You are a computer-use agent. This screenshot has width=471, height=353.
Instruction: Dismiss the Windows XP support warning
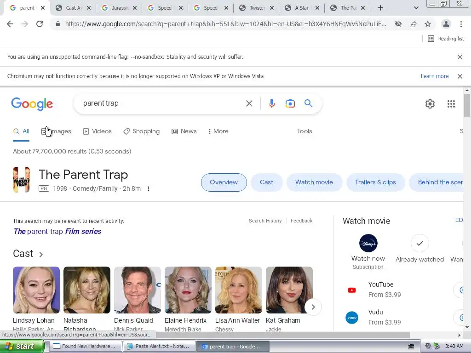pos(460,76)
